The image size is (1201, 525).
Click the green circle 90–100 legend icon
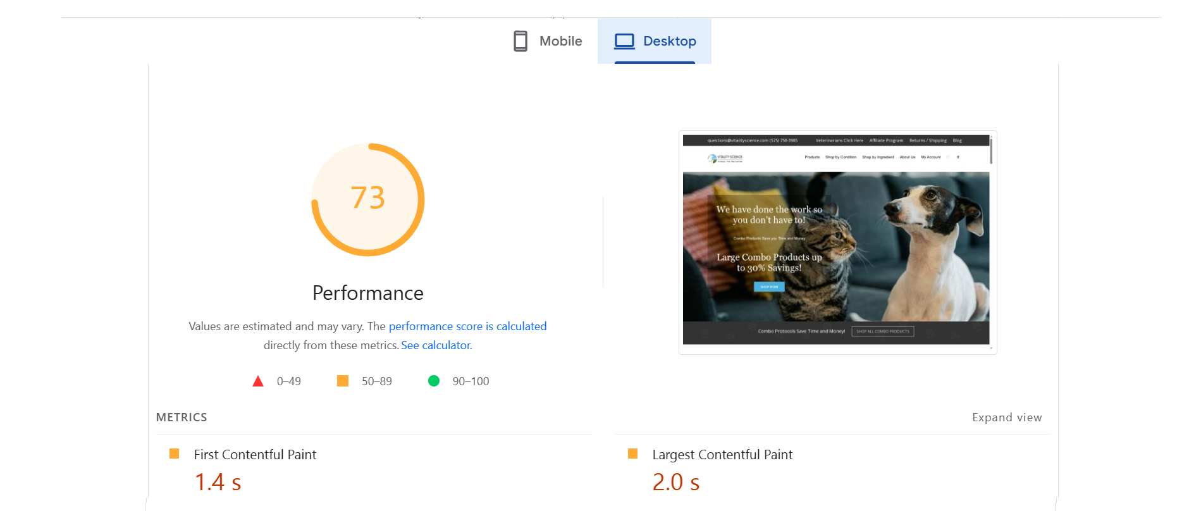click(x=434, y=381)
